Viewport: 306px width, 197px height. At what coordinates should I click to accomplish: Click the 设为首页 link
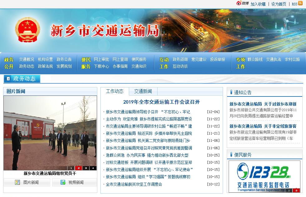(279, 4)
